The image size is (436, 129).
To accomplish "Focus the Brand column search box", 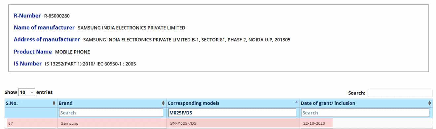I will pyautogui.click(x=111, y=113).
